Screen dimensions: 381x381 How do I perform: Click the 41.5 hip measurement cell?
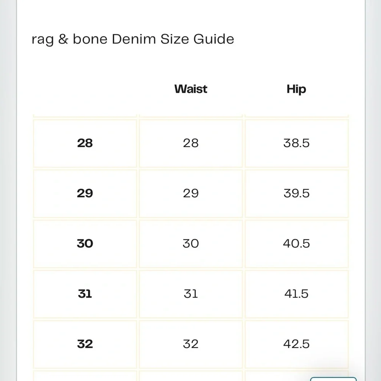click(296, 294)
